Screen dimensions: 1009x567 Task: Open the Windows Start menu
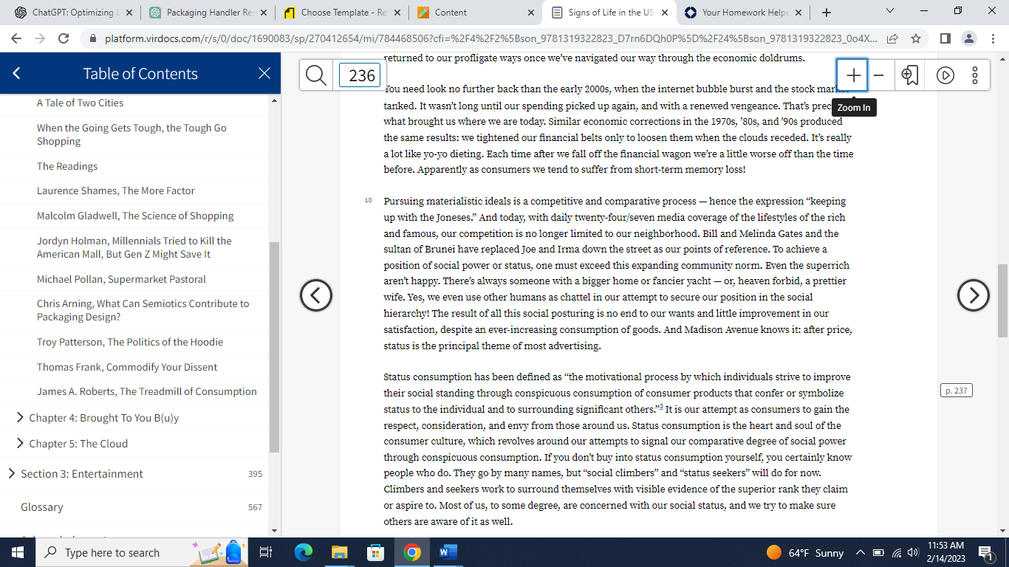[18, 552]
